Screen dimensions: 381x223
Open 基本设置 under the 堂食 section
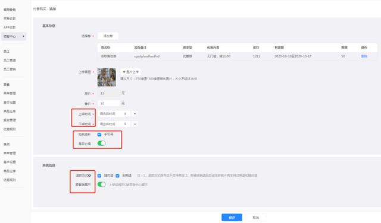[10, 102]
